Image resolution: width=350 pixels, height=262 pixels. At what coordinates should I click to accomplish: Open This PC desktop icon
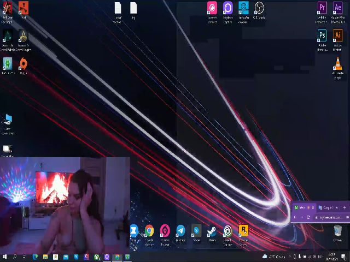(x=8, y=120)
